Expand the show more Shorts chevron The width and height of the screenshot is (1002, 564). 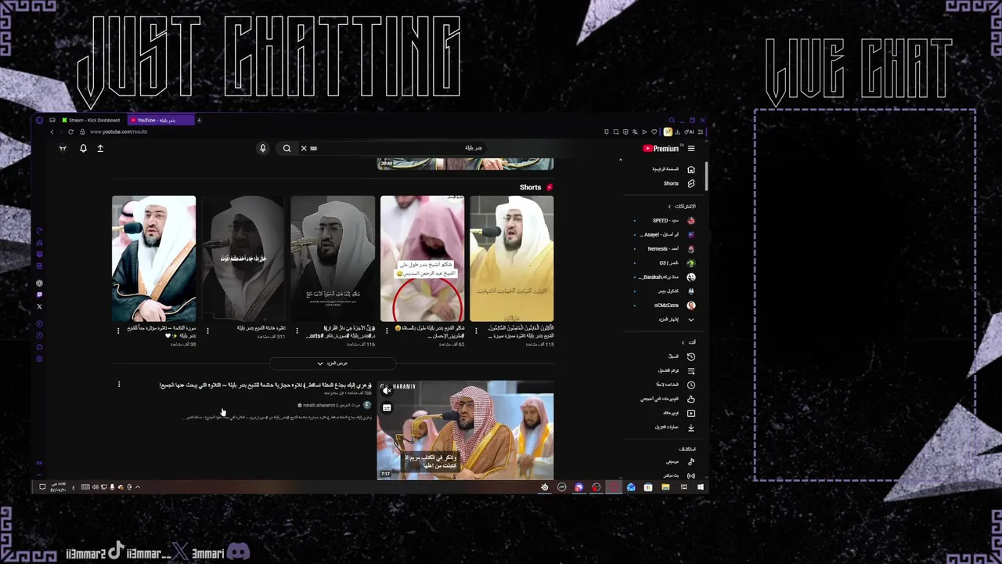click(319, 363)
